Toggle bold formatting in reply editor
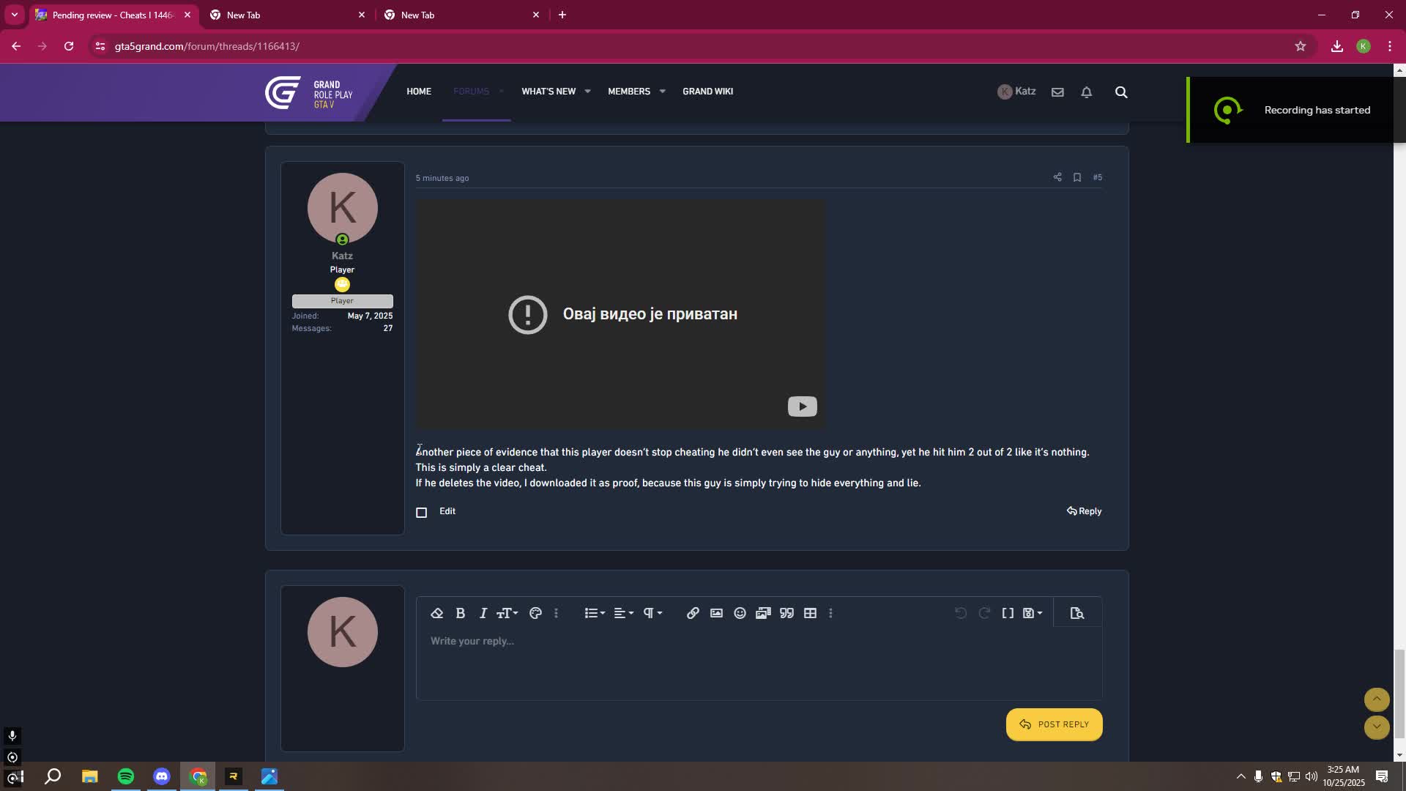1406x791 pixels. [461, 614]
